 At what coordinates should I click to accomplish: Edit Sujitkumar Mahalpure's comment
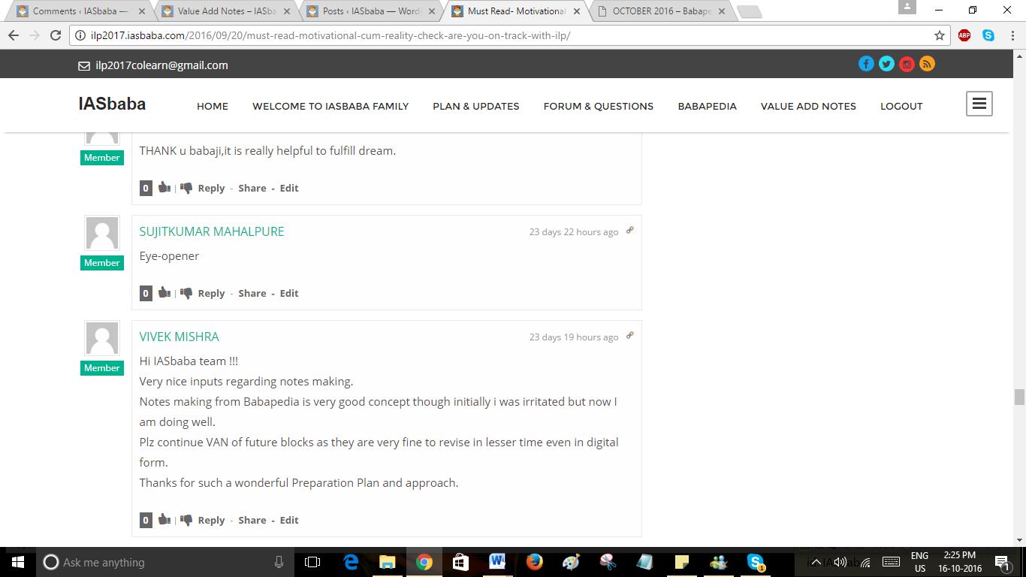289,293
